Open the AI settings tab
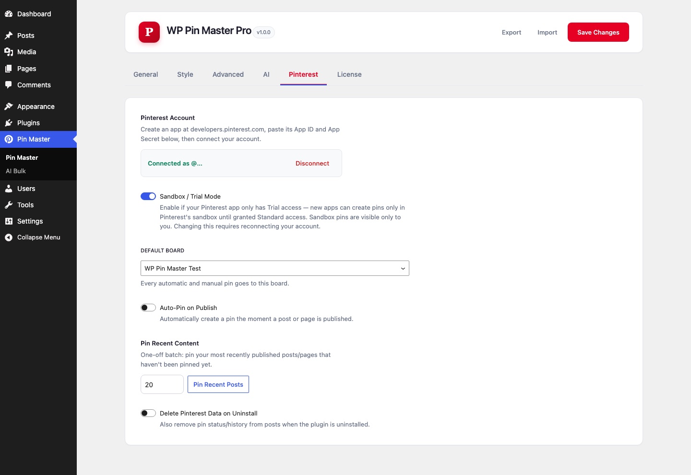Screen dimensions: 691x475 click(266, 74)
